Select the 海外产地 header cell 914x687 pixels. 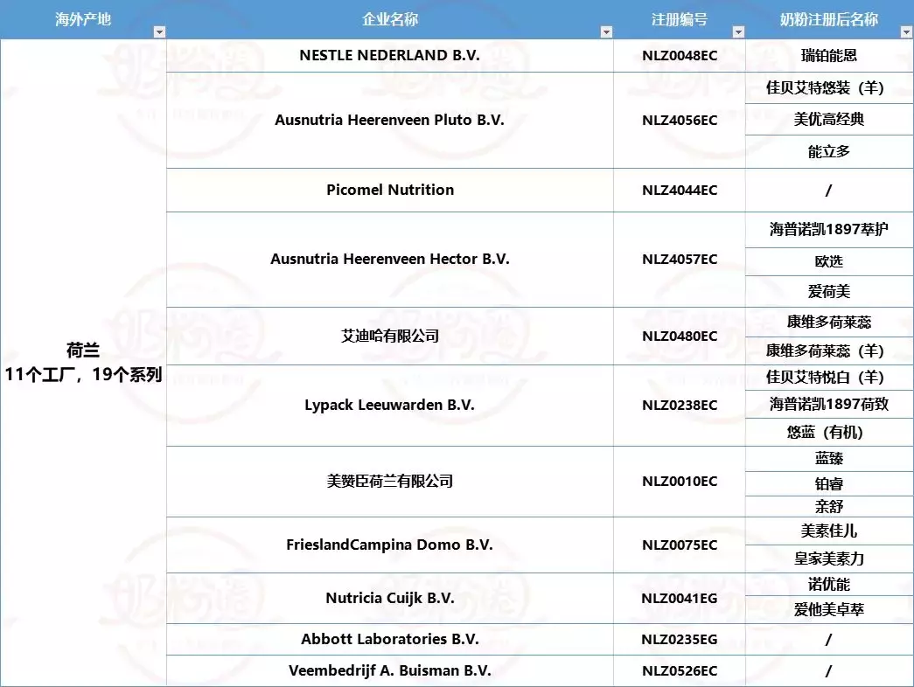pos(83,19)
